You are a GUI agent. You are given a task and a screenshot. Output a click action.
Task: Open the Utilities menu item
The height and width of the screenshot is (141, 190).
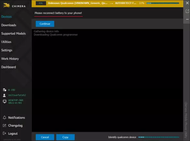point(6,42)
